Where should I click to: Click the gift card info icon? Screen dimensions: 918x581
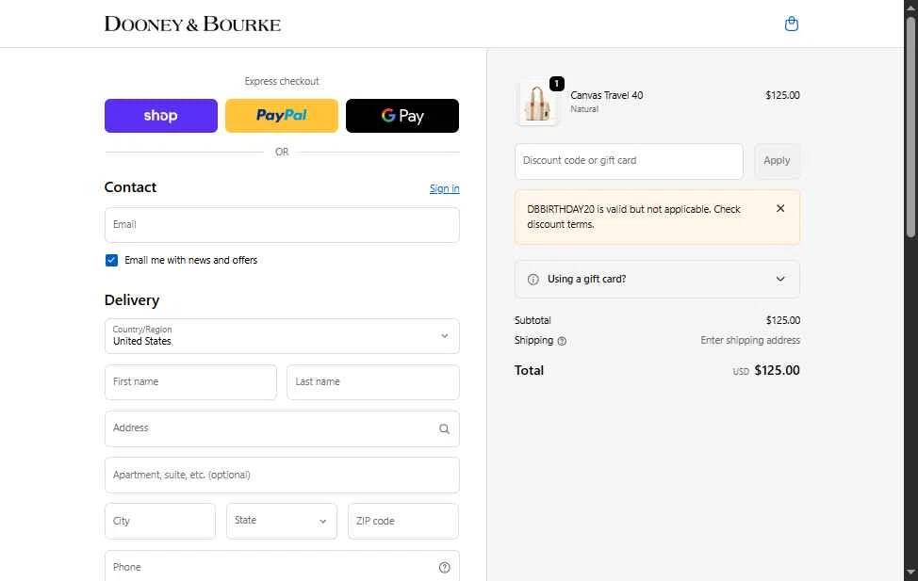click(x=533, y=279)
